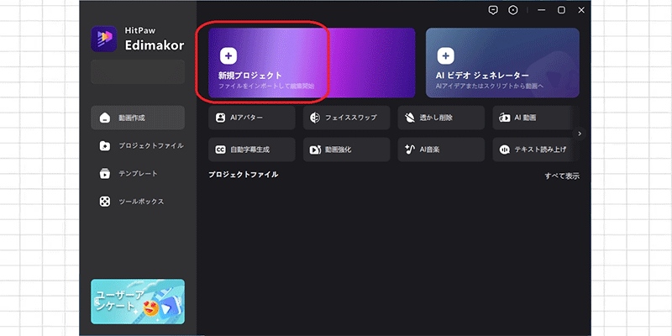
Task: Click the AIアバター avatar icon
Action: (x=220, y=118)
